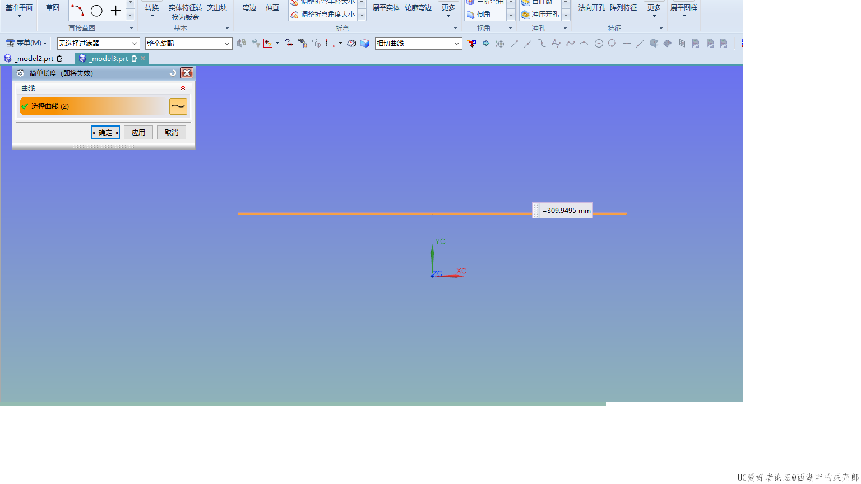Select the Arc sketch tool

(77, 11)
